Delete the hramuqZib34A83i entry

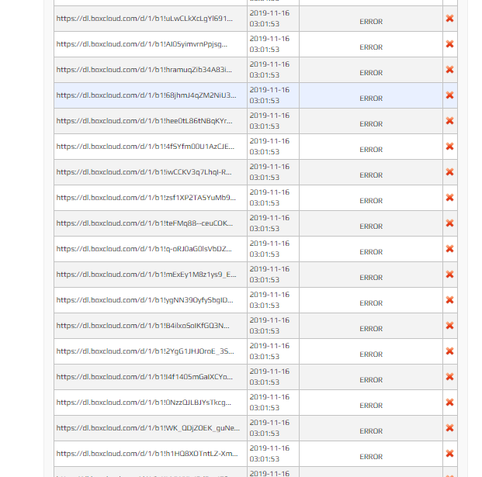449,70
